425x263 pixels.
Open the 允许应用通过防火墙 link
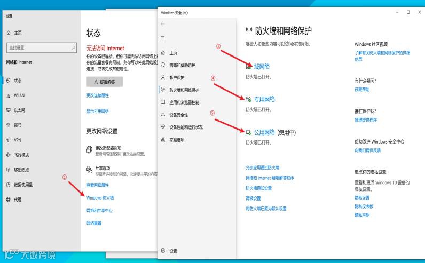262,168
